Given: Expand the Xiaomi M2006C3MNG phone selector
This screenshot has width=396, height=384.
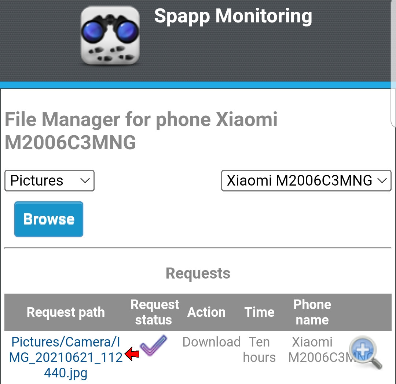Looking at the screenshot, I should [x=306, y=180].
